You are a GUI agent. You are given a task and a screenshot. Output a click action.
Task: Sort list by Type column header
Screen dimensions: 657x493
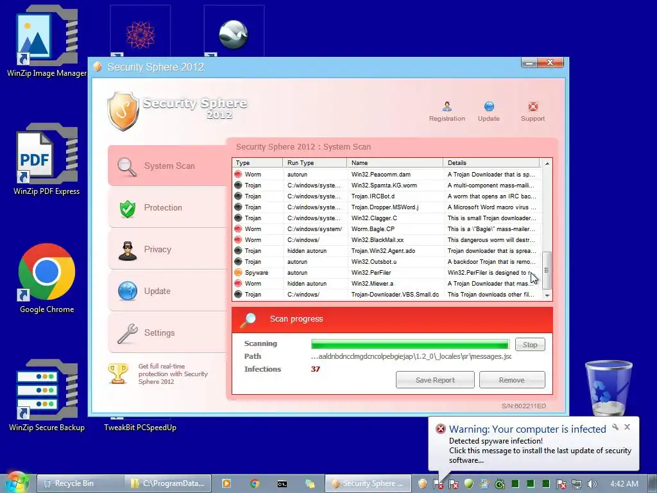(257, 162)
